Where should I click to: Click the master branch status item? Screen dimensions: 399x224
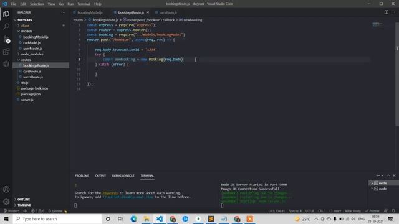[x=12, y=211]
